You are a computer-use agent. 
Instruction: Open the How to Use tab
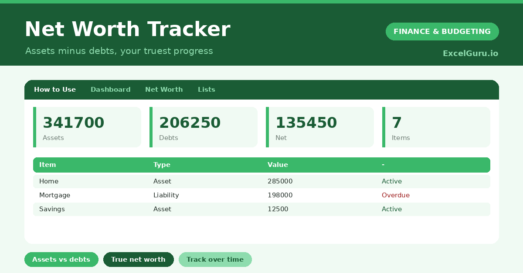[x=55, y=90]
